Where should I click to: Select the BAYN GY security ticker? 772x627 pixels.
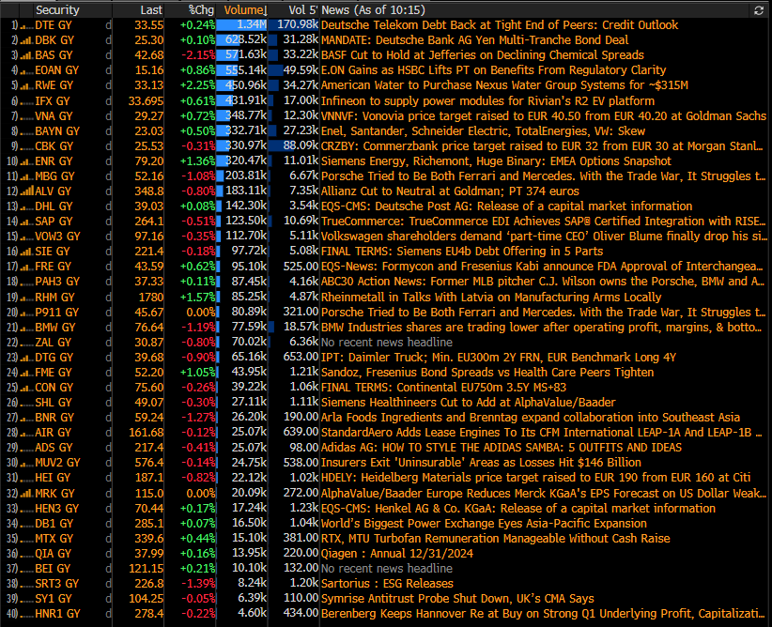pos(57,131)
